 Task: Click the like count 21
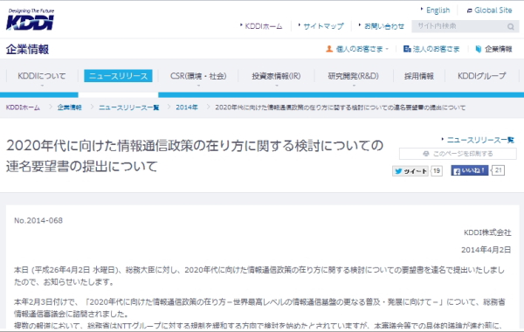point(499,170)
